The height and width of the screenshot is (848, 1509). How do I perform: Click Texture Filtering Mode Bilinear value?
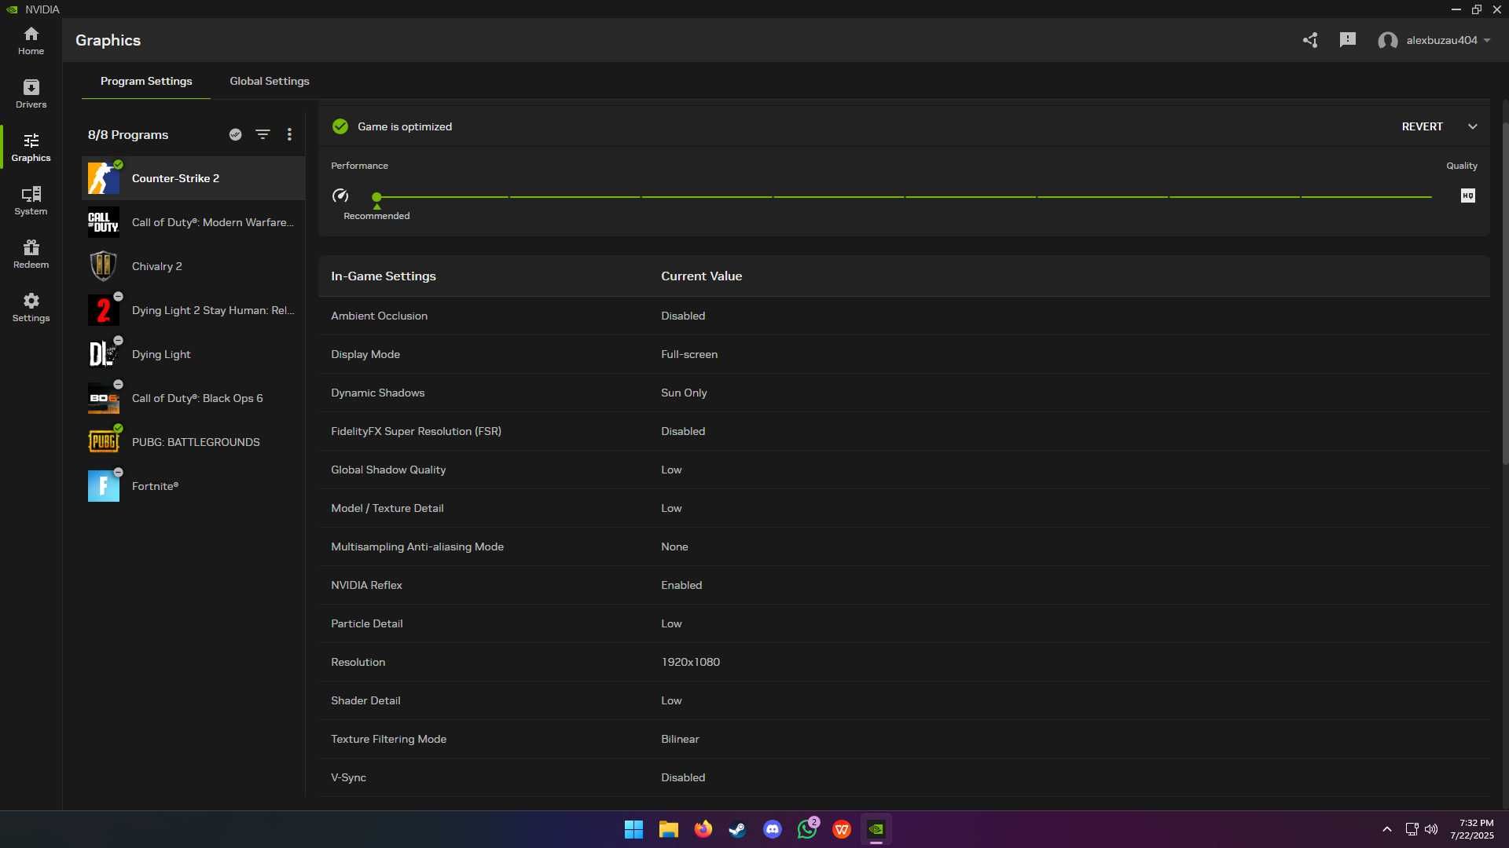[680, 739]
